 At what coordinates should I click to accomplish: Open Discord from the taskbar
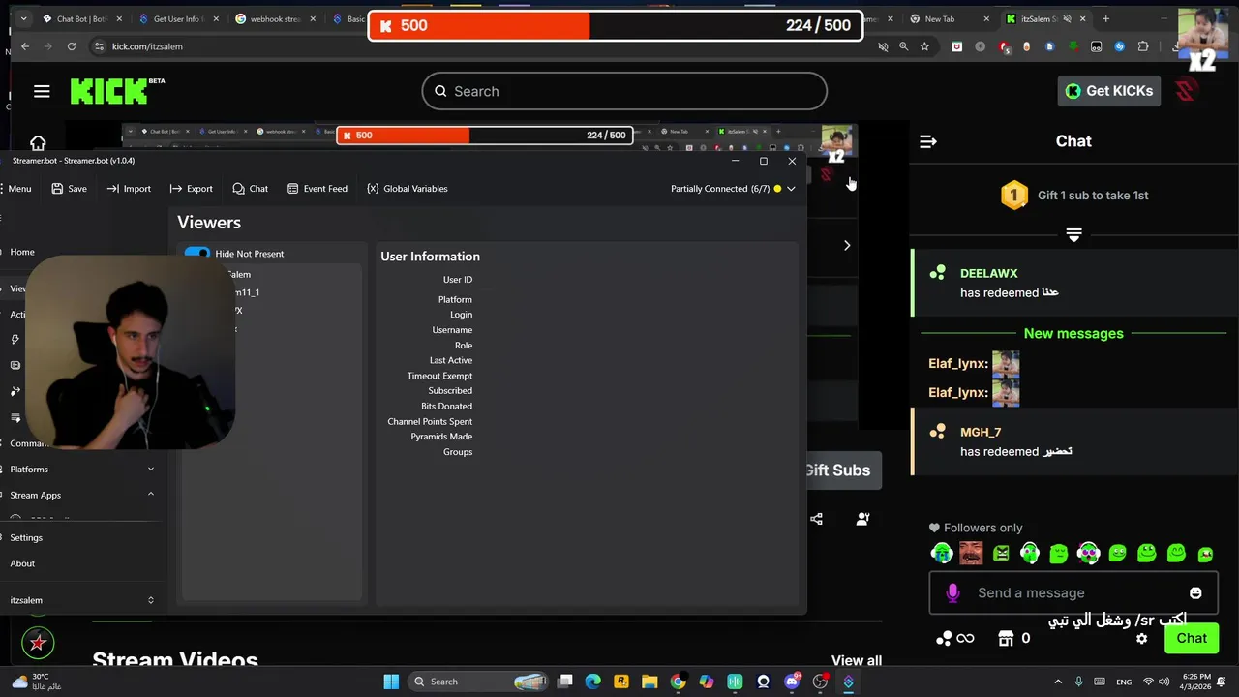792,682
